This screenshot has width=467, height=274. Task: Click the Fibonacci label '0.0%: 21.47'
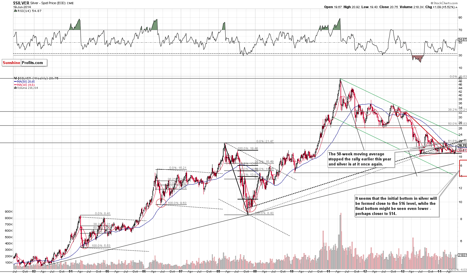coord(265,141)
